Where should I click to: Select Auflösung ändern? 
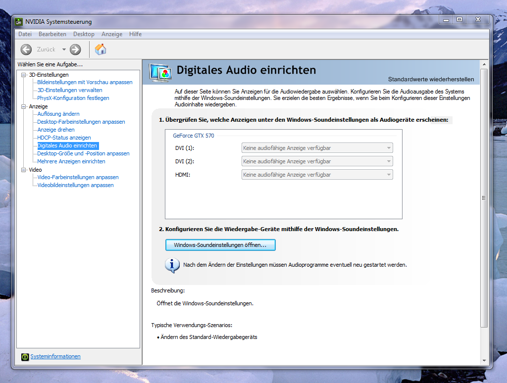point(58,114)
